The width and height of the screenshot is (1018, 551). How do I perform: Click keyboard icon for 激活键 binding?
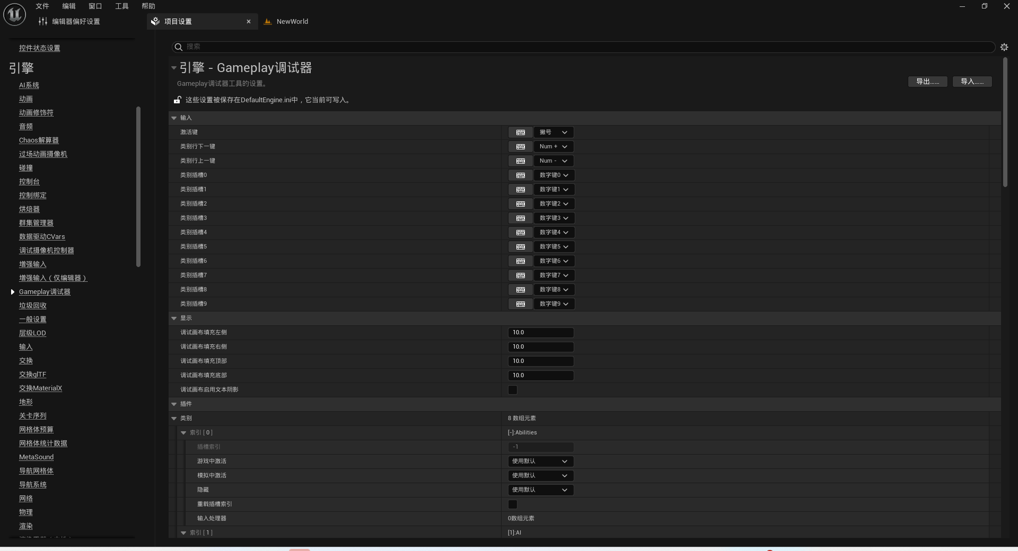point(521,132)
